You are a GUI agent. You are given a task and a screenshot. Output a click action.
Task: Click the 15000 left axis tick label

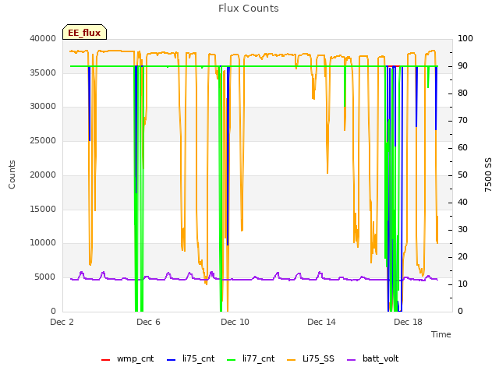click(x=43, y=210)
